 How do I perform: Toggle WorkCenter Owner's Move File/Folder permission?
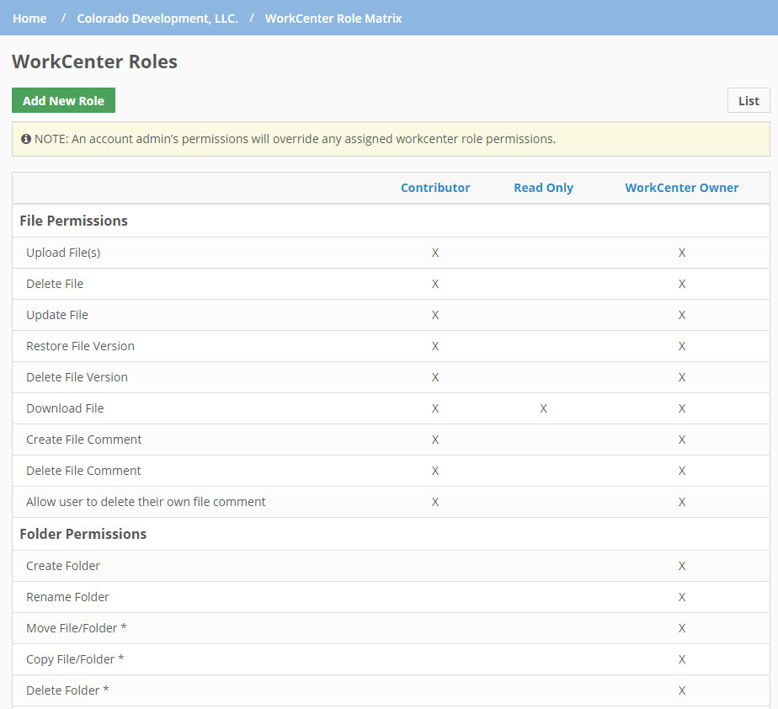click(x=682, y=627)
